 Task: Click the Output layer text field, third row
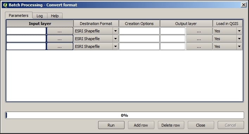point(173,46)
